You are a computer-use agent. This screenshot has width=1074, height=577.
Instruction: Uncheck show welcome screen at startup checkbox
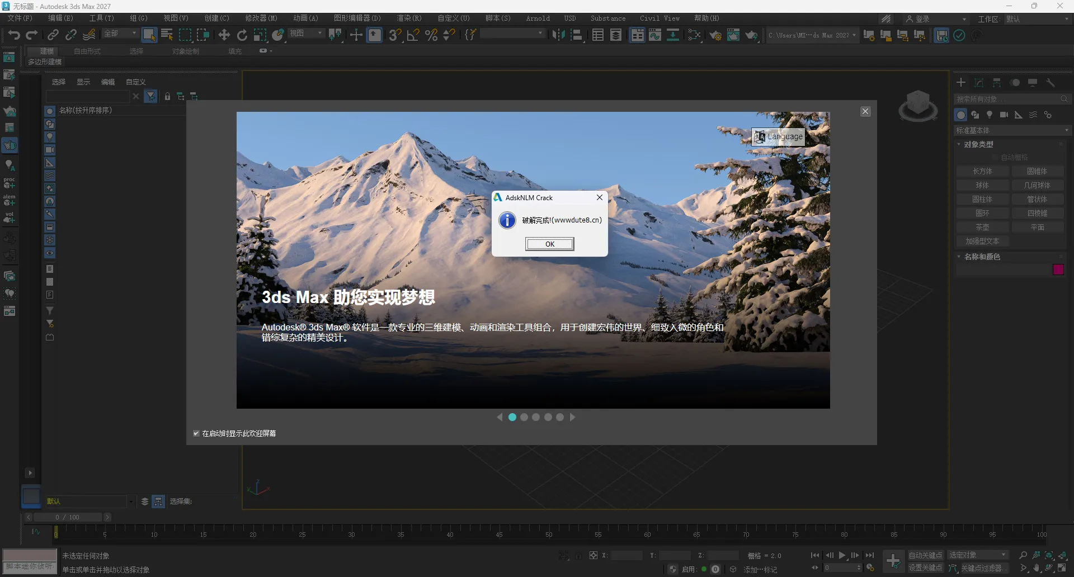196,433
